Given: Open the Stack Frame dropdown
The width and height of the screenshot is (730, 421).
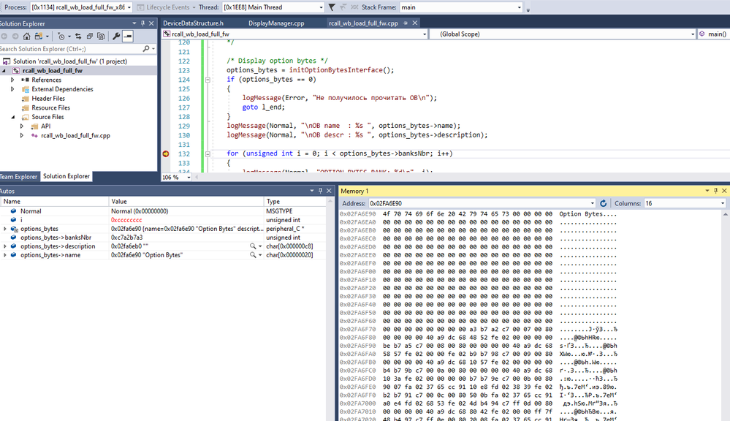Looking at the screenshot, I should click(520, 7).
